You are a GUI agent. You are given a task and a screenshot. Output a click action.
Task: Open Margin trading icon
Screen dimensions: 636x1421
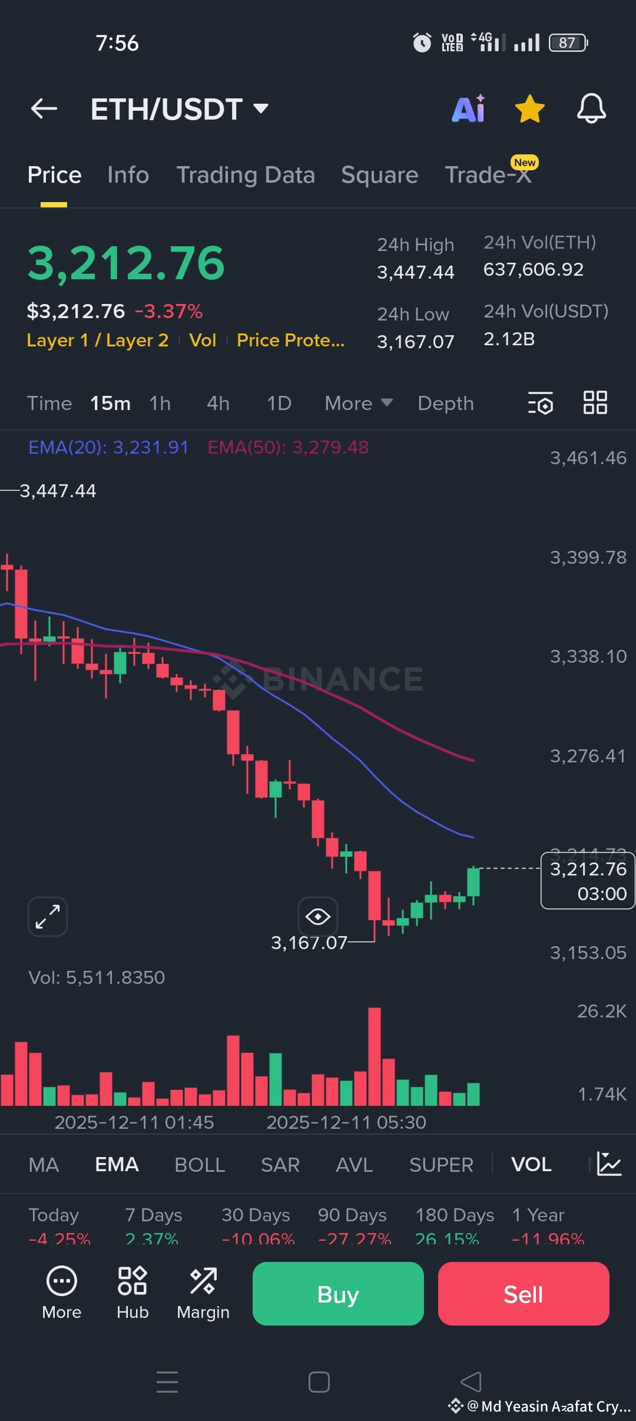203,1293
